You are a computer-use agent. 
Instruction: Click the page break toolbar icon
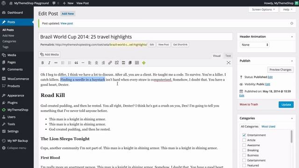click(x=130, y=63)
